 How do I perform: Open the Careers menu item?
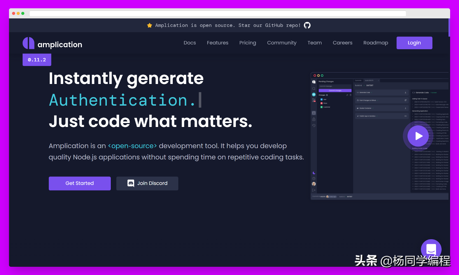click(343, 43)
